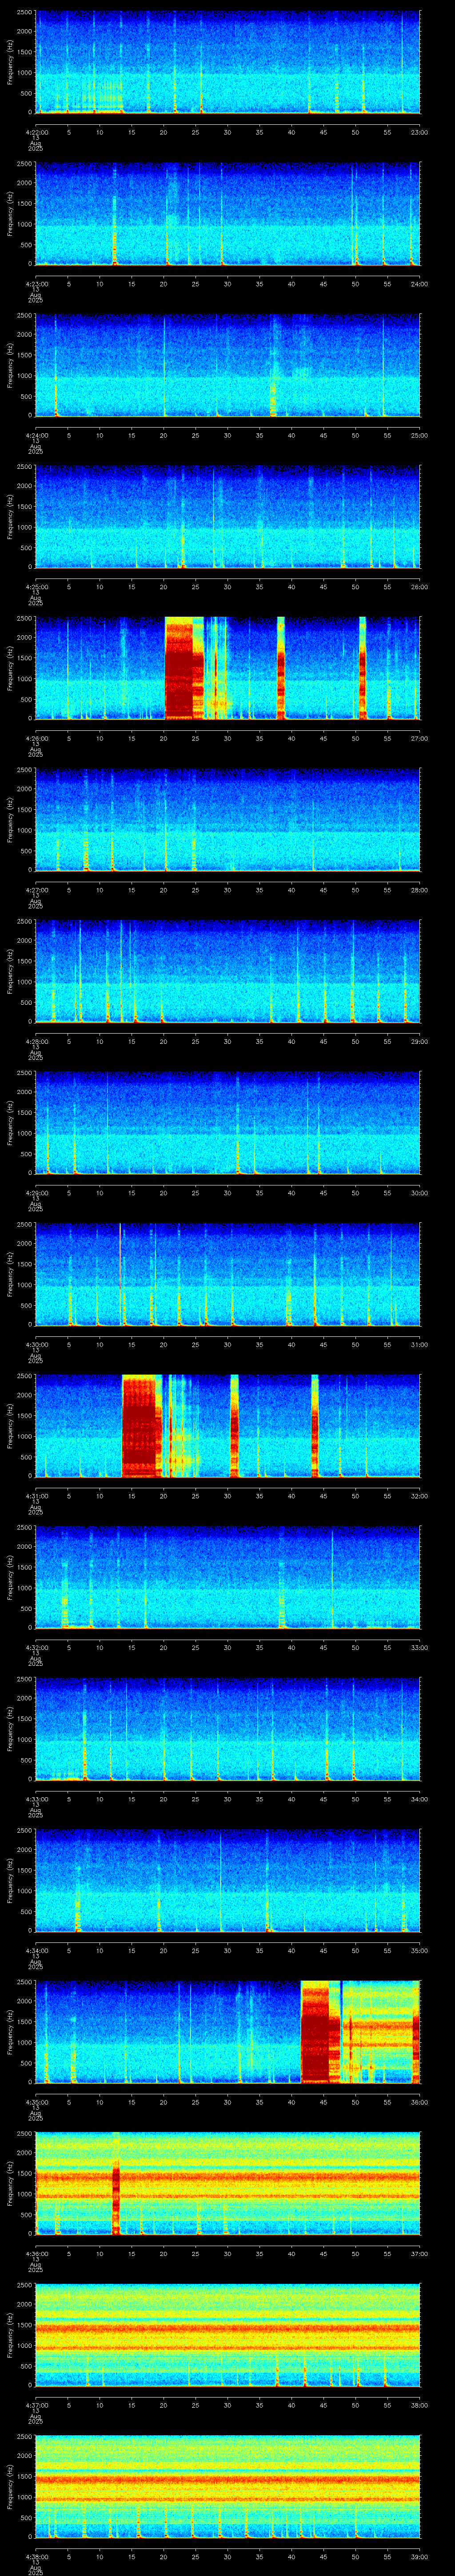
Task: Click the '1000' frequency tick of 4:34:00 panel
Action: [24, 1891]
